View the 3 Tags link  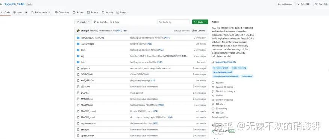coord(115,22)
